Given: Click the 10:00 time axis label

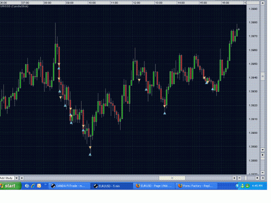Looking at the screenshot, I should [92, 3].
